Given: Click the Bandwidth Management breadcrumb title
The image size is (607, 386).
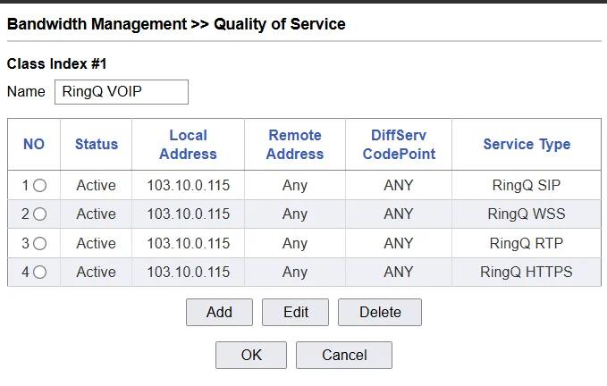Looking at the screenshot, I should (x=97, y=24).
